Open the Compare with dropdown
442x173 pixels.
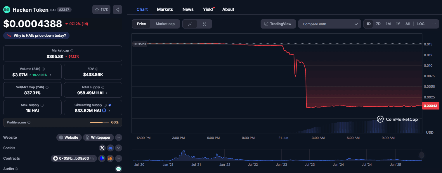(x=330, y=24)
